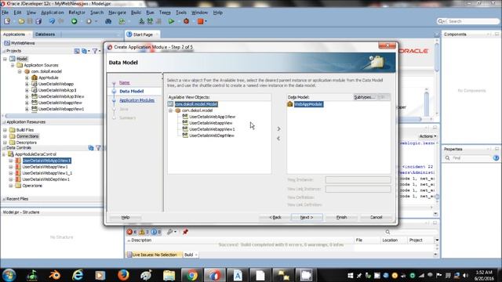The height and width of the screenshot is (282, 502).
Task: Collapse the Model project node
Action: click(5, 59)
